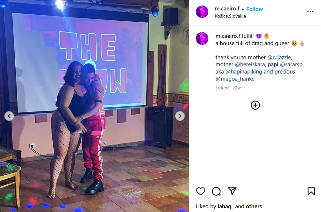
Task: Open the m.caeiro.f profile picture in the header
Action: pyautogui.click(x=202, y=12)
